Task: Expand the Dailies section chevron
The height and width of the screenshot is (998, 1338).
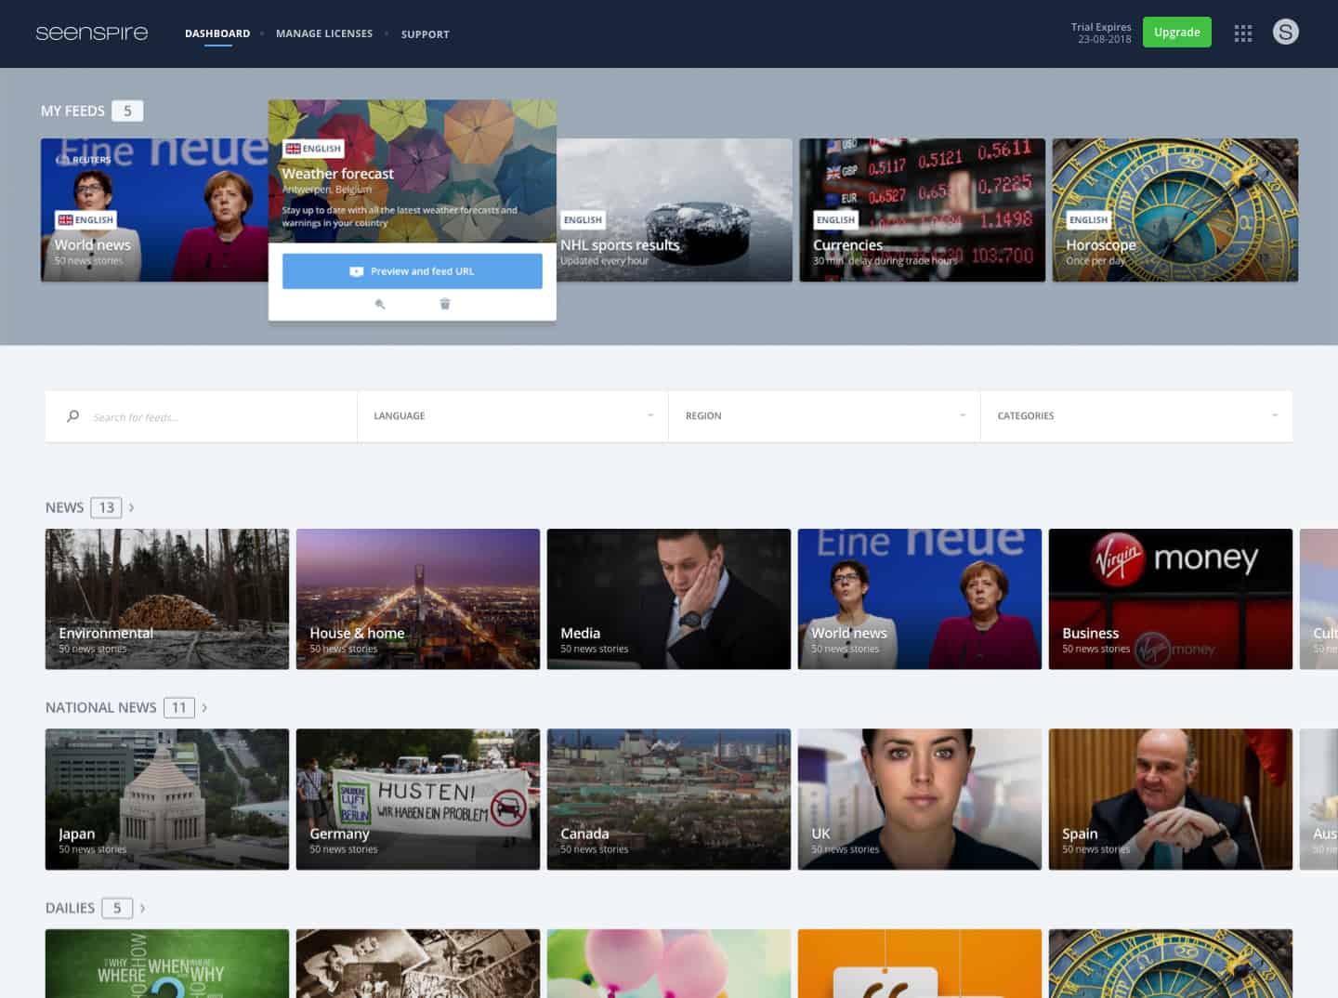Action: click(142, 908)
